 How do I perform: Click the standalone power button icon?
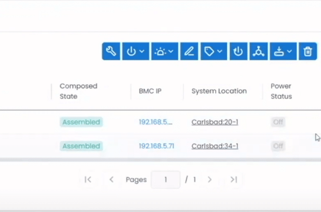point(239,51)
